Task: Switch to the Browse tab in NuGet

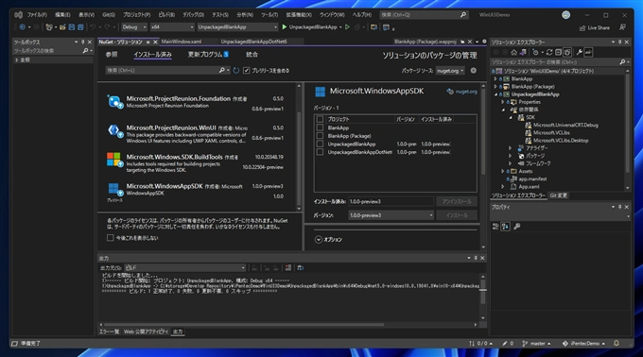Action: 112,55
